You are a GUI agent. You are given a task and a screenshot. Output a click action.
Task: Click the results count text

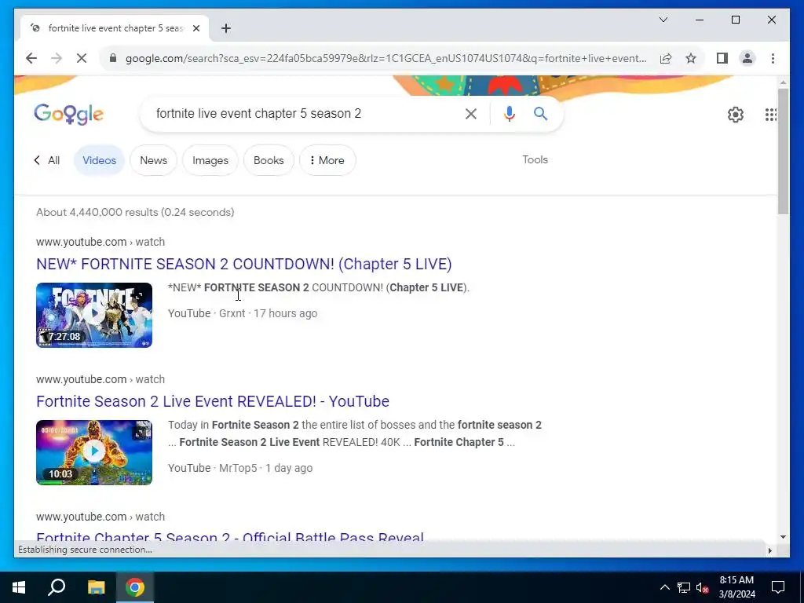coord(135,212)
